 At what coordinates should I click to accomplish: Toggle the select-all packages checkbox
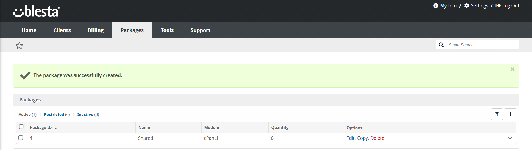[x=21, y=127]
